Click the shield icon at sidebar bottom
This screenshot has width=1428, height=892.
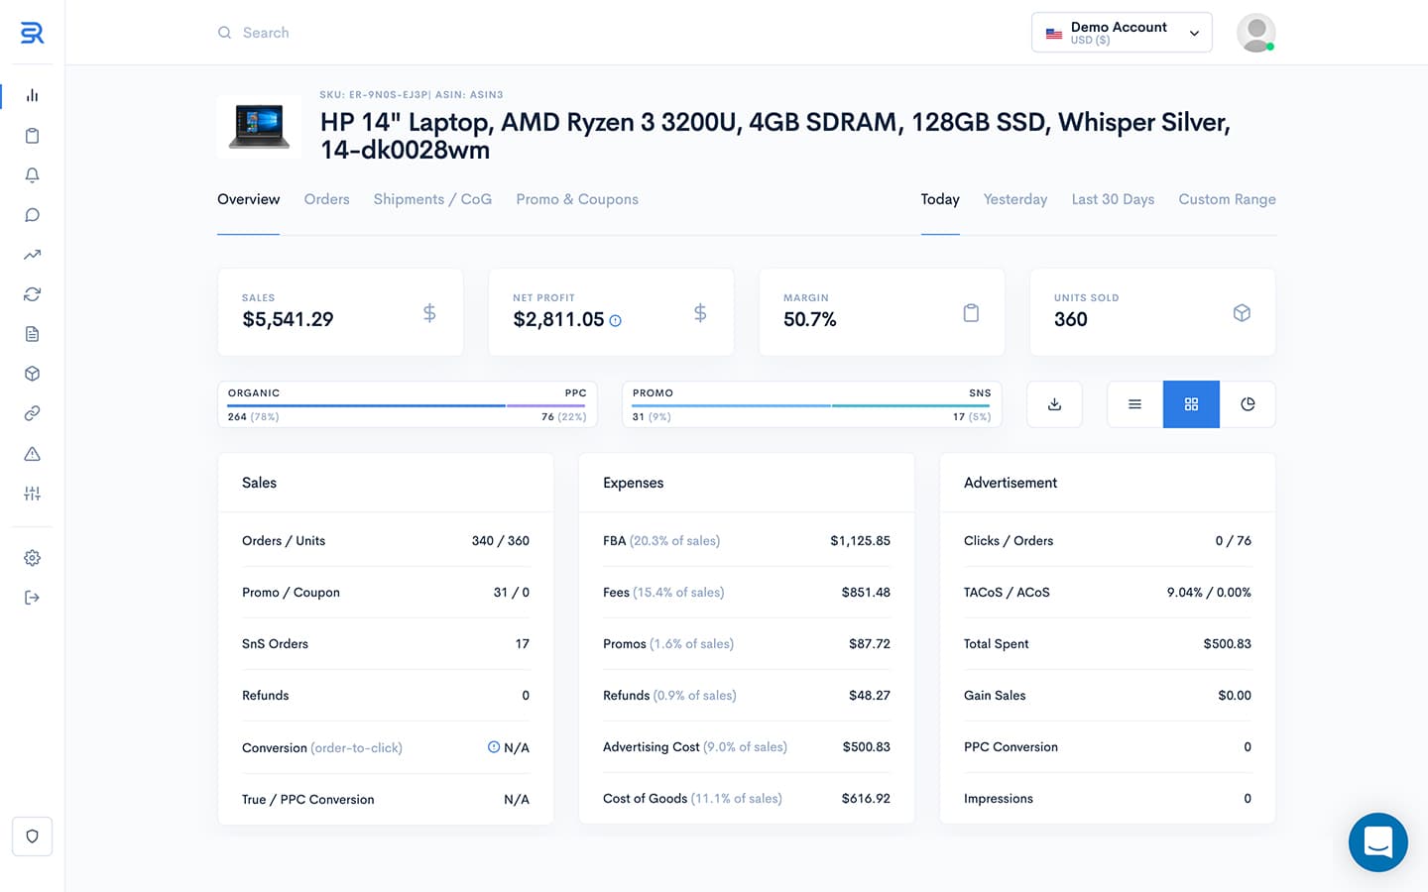tap(32, 836)
